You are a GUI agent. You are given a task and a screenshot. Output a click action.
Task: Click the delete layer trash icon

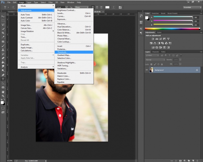click(197, 160)
